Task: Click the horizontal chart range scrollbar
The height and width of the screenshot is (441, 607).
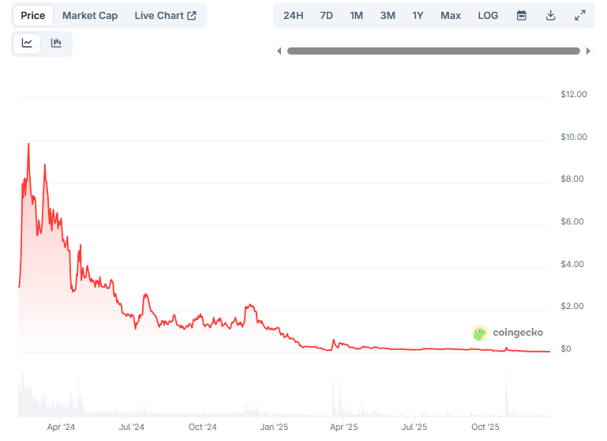Action: 433,51
